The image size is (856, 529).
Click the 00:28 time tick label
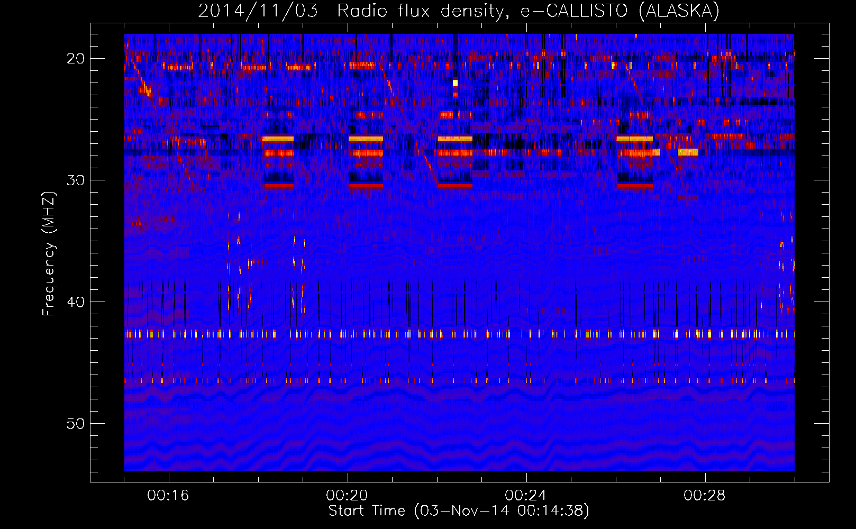(705, 496)
